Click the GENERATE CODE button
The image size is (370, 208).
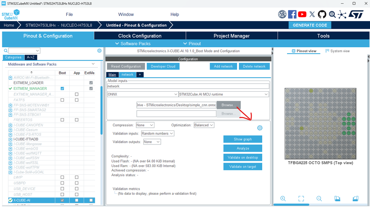click(x=310, y=25)
